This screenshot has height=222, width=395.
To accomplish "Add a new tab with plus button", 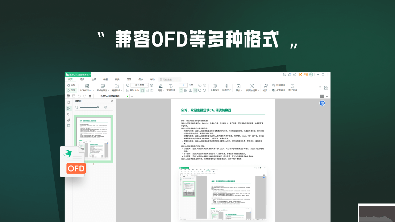I will [132, 96].
